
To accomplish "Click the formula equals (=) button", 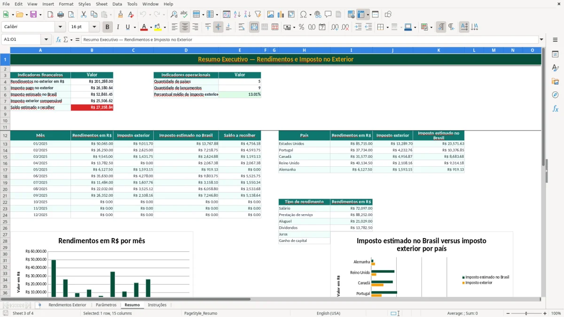I will tap(77, 39).
